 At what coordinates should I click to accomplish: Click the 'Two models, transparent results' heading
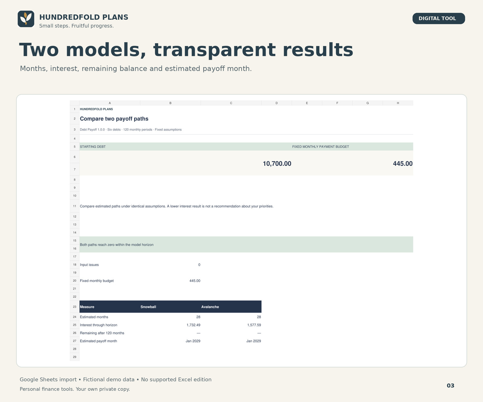click(x=186, y=50)
